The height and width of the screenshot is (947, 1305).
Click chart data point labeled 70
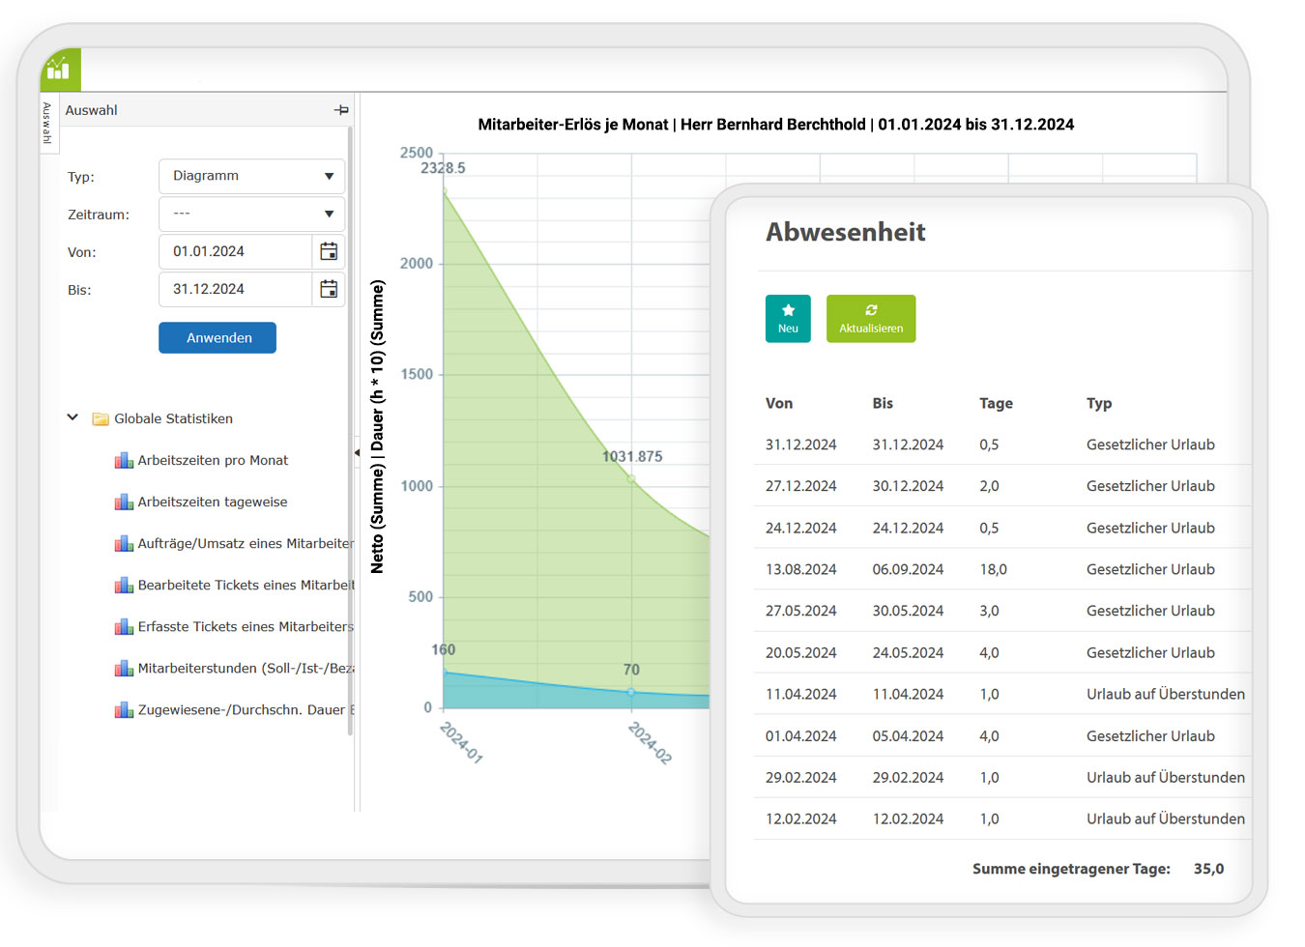[631, 692]
